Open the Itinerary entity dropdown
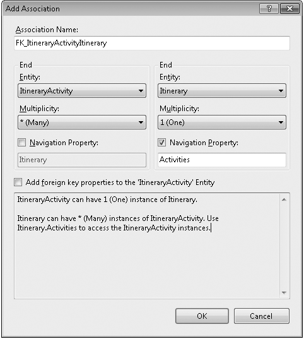This screenshot has height=339, width=304. (x=222, y=91)
